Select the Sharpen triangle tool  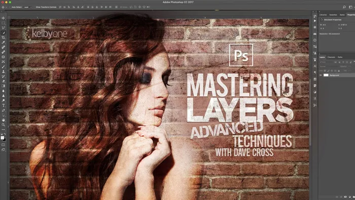coord(3,95)
